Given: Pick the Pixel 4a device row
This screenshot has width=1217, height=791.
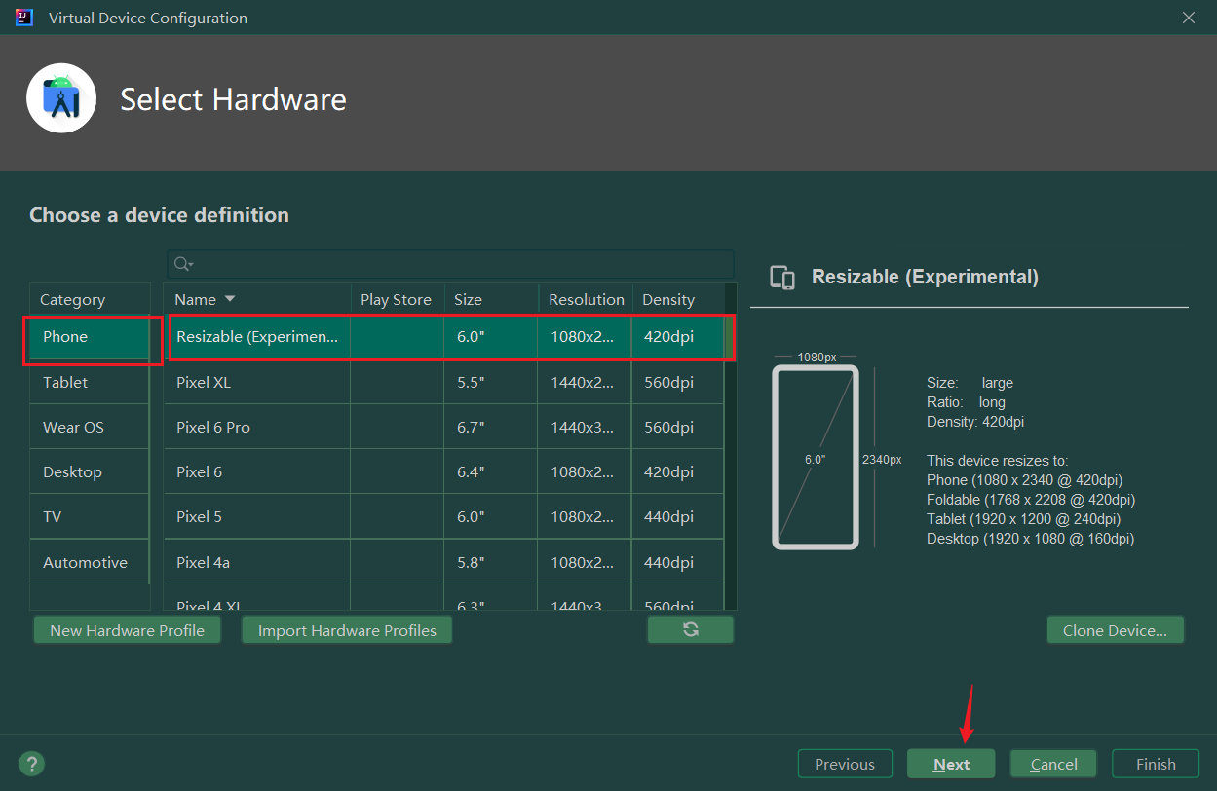Looking at the screenshot, I should tap(443, 562).
